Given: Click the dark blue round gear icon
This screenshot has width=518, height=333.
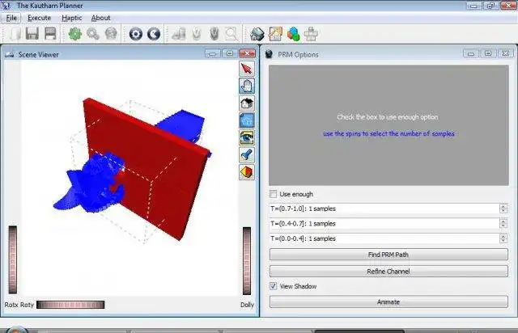Looking at the screenshot, I should click(x=136, y=34).
